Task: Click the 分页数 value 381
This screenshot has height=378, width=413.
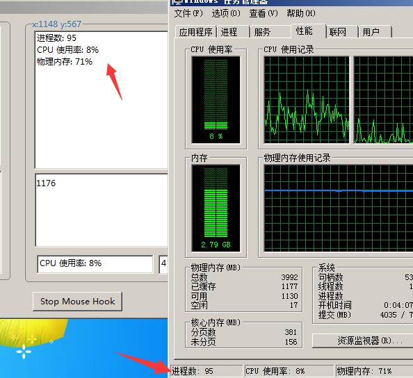Action: coord(291,332)
